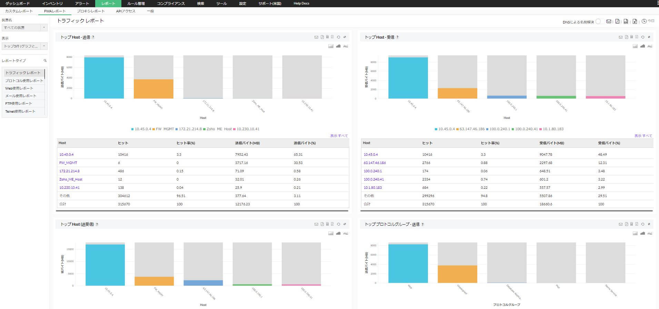Click the FW_MGMT host link in 送信 table
This screenshot has height=309, width=659.
(68, 163)
